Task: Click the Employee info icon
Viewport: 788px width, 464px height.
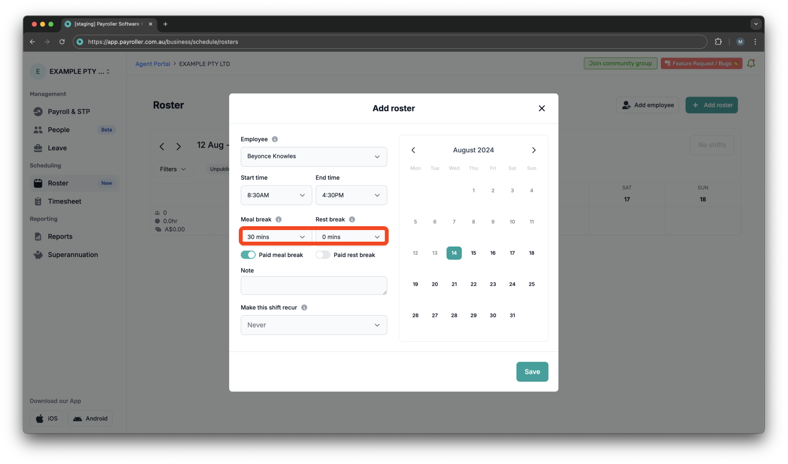Action: [275, 139]
